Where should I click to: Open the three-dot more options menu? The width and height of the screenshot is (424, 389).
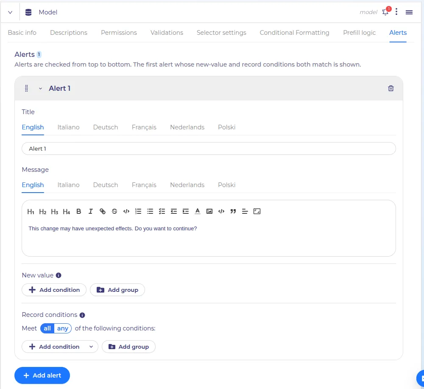click(x=396, y=12)
